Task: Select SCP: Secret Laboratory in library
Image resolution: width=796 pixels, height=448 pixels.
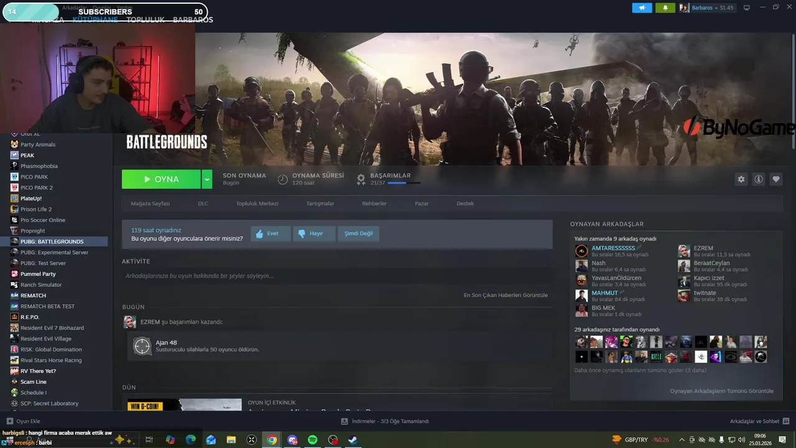Action: 50,403
